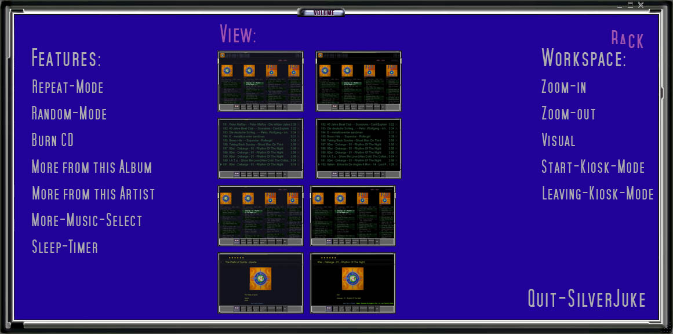This screenshot has height=334, width=673.
Task: Open More from this Artist
Action: pos(93,194)
